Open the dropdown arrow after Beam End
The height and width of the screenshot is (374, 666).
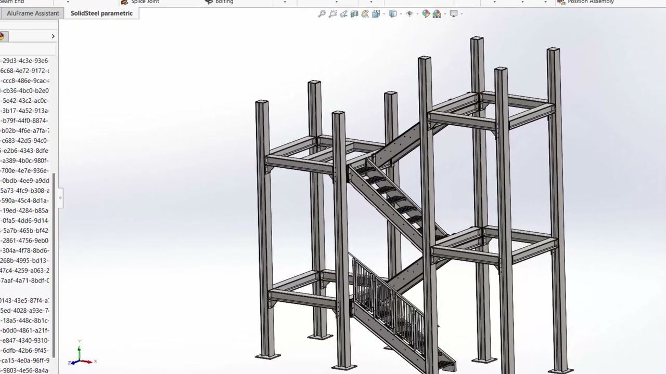pos(68,2)
